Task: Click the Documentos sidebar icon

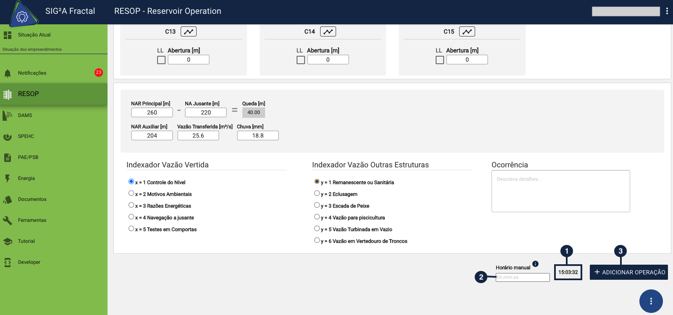Action: click(8, 199)
